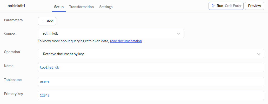Switch to the Setup tab
The height and width of the screenshot is (104, 268).
pos(59,7)
